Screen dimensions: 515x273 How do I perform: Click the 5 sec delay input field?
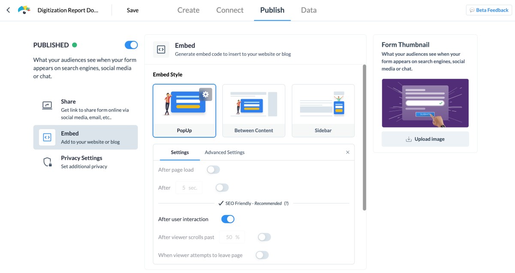coord(189,187)
